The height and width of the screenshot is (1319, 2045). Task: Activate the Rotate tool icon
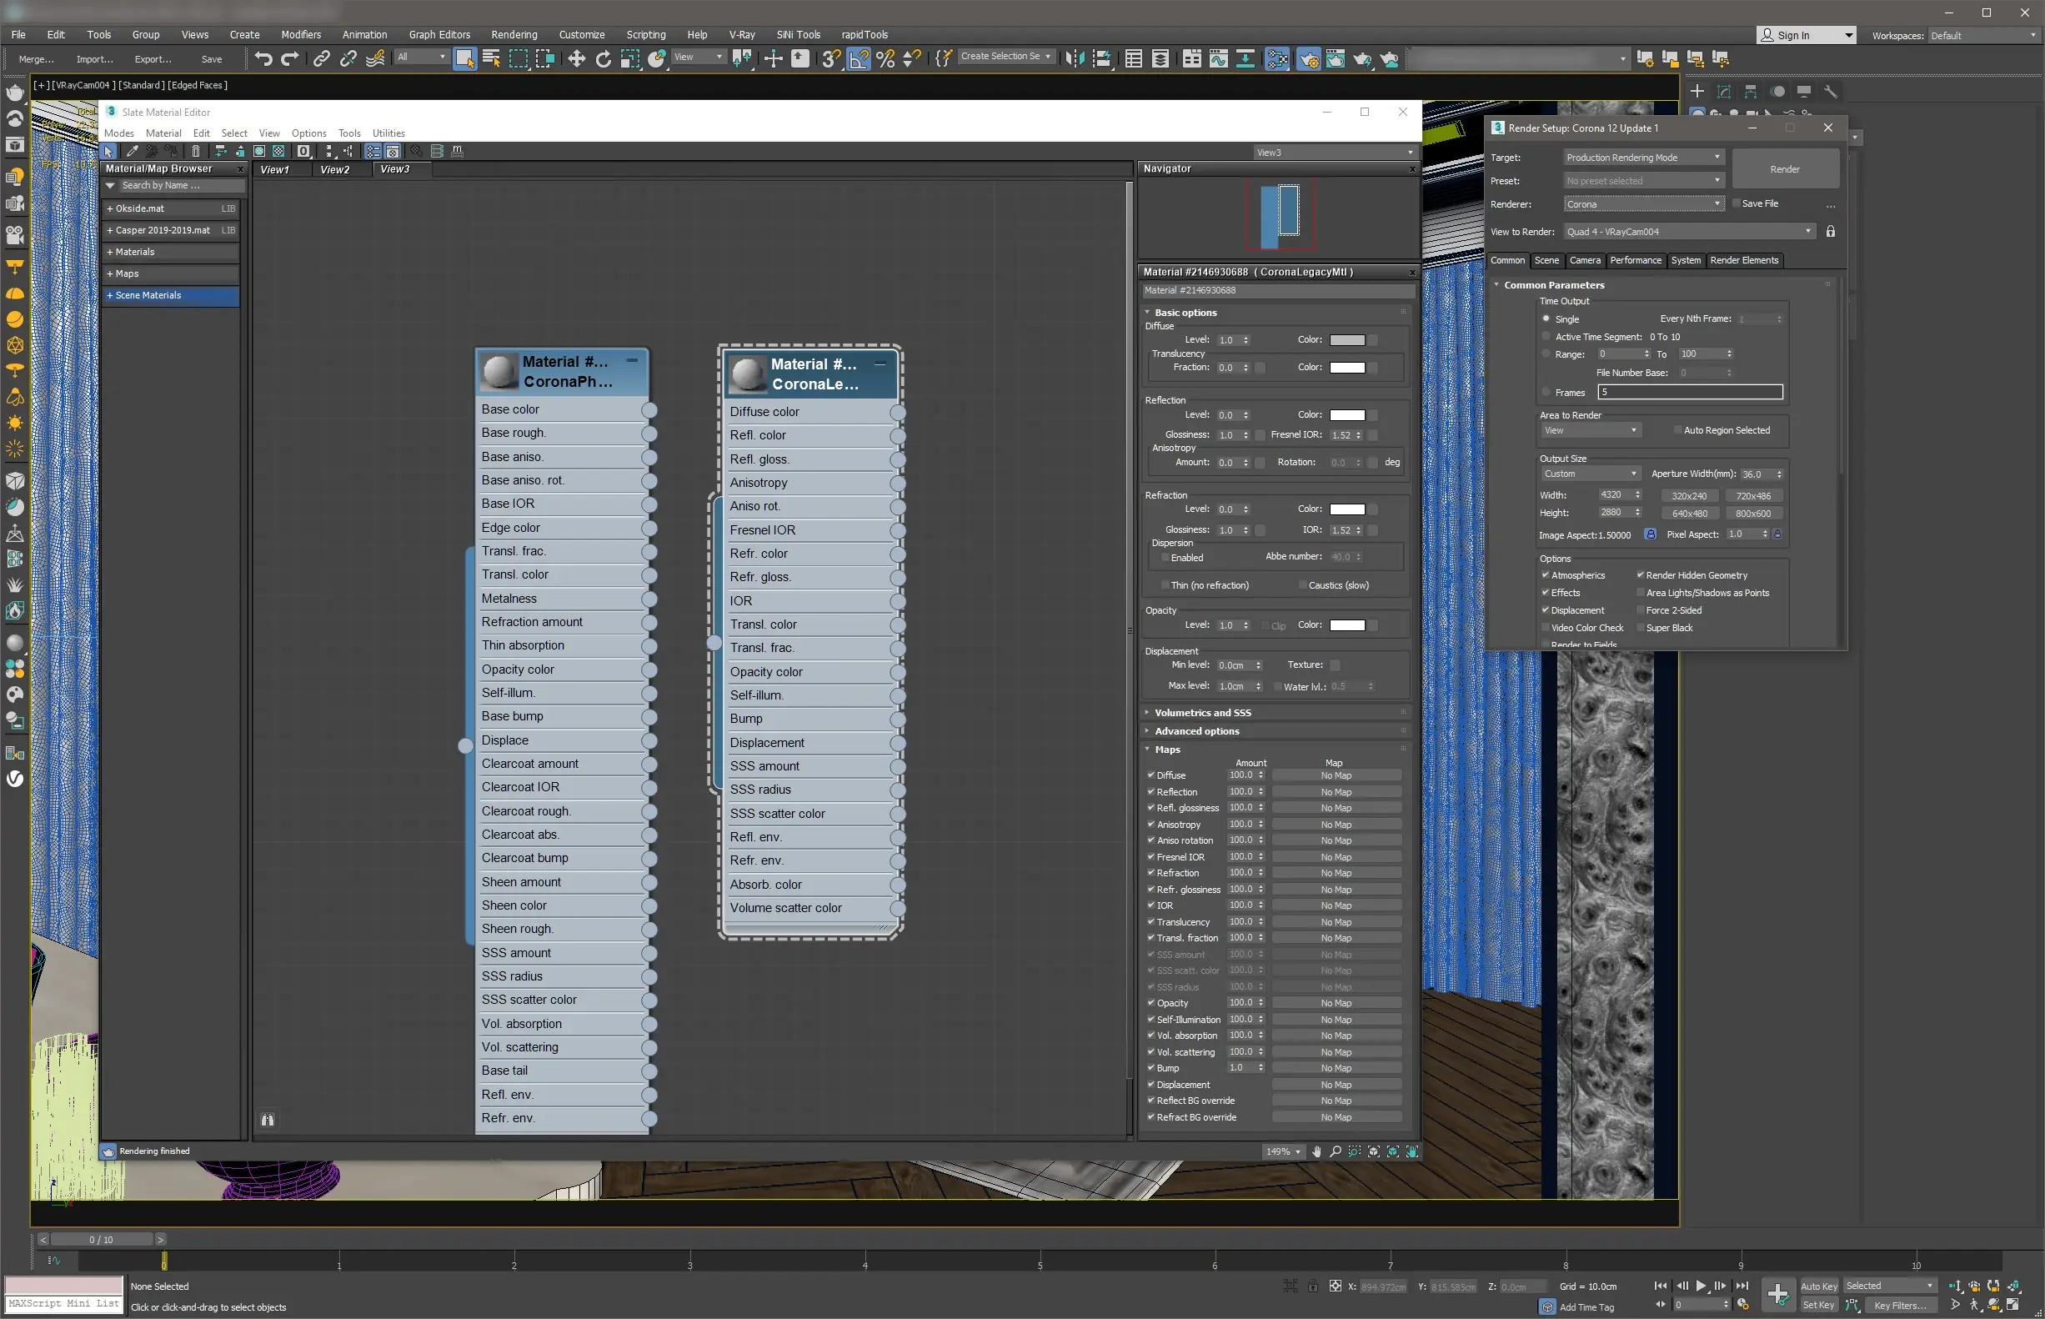pos(603,58)
